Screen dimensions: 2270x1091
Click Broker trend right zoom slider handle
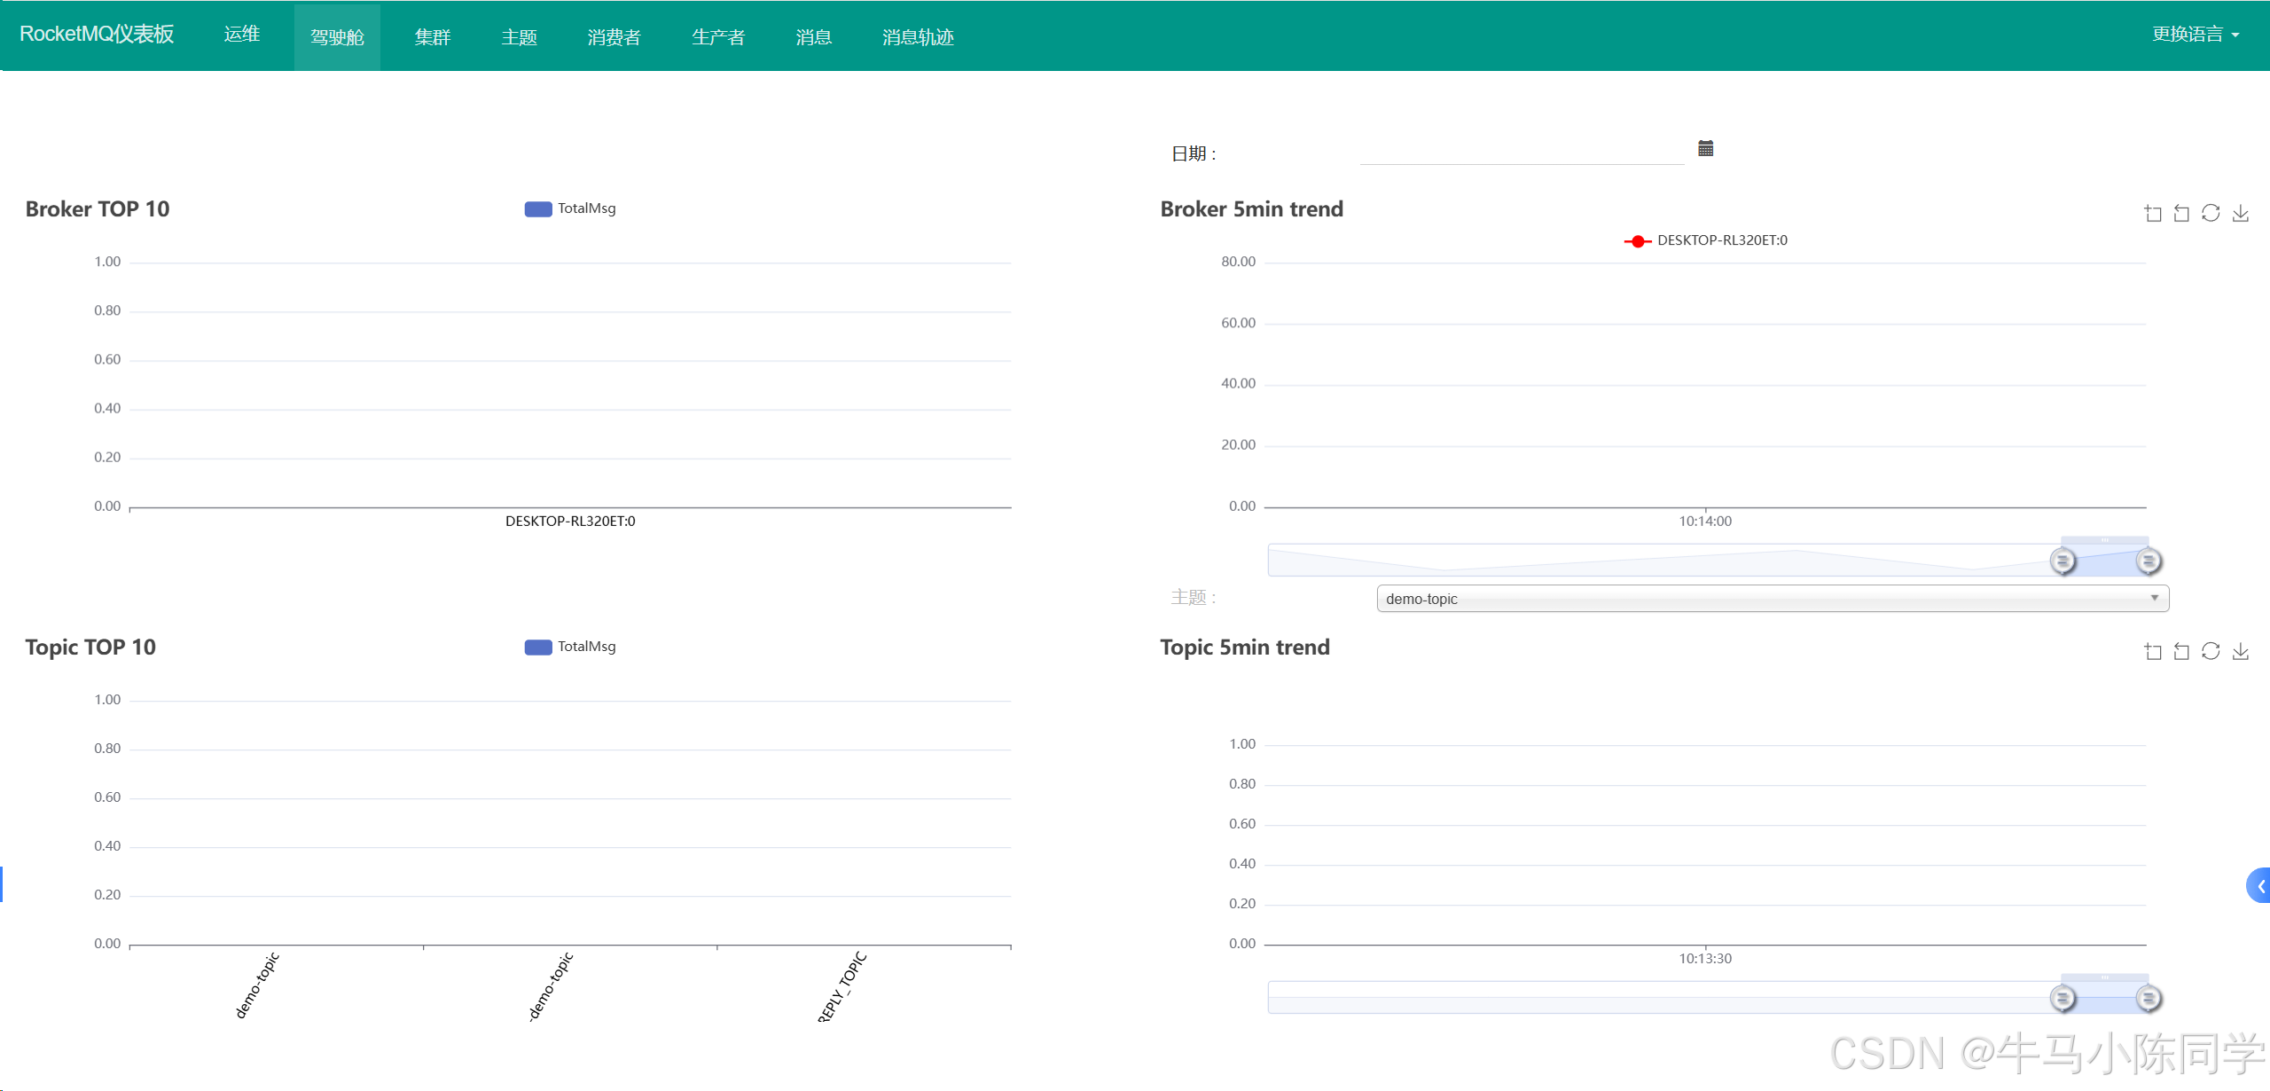2148,561
